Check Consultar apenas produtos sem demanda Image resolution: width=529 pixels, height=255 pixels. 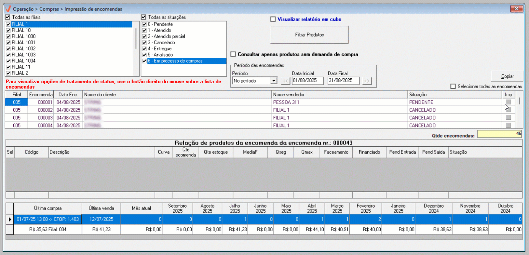[233, 54]
